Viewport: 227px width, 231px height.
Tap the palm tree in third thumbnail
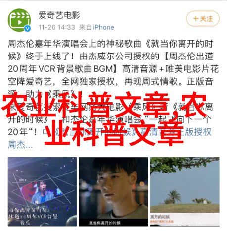click(174, 197)
